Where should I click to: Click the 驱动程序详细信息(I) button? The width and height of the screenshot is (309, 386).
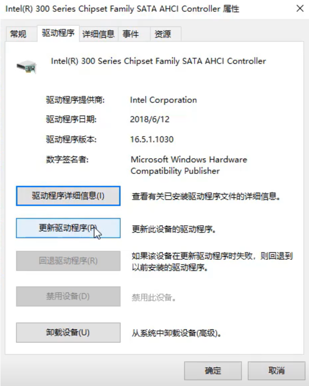[x=68, y=196]
